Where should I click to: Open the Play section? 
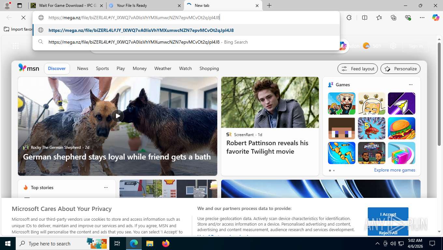coord(121,68)
